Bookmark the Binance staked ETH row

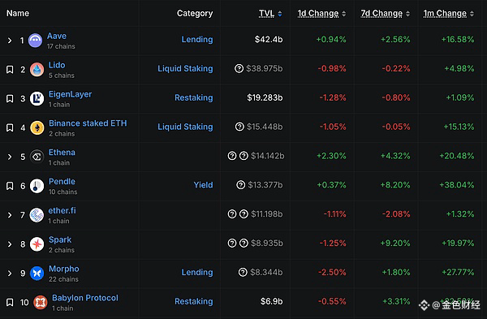pos(10,127)
